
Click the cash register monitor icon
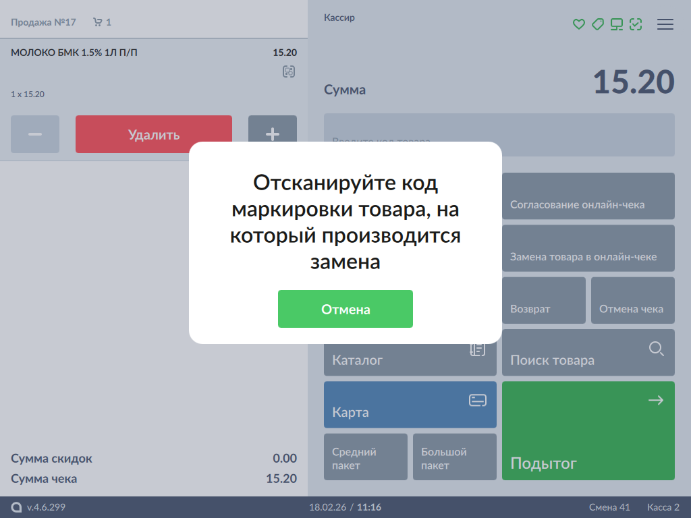pos(616,24)
